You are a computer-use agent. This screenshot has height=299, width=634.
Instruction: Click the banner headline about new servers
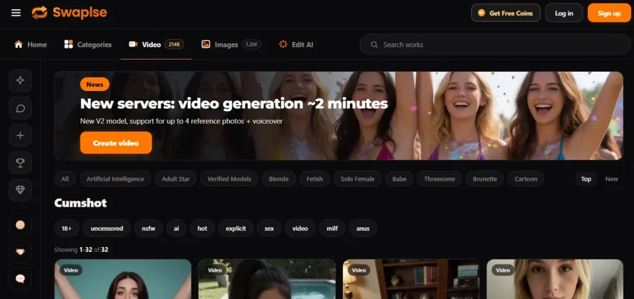pyautogui.click(x=233, y=104)
